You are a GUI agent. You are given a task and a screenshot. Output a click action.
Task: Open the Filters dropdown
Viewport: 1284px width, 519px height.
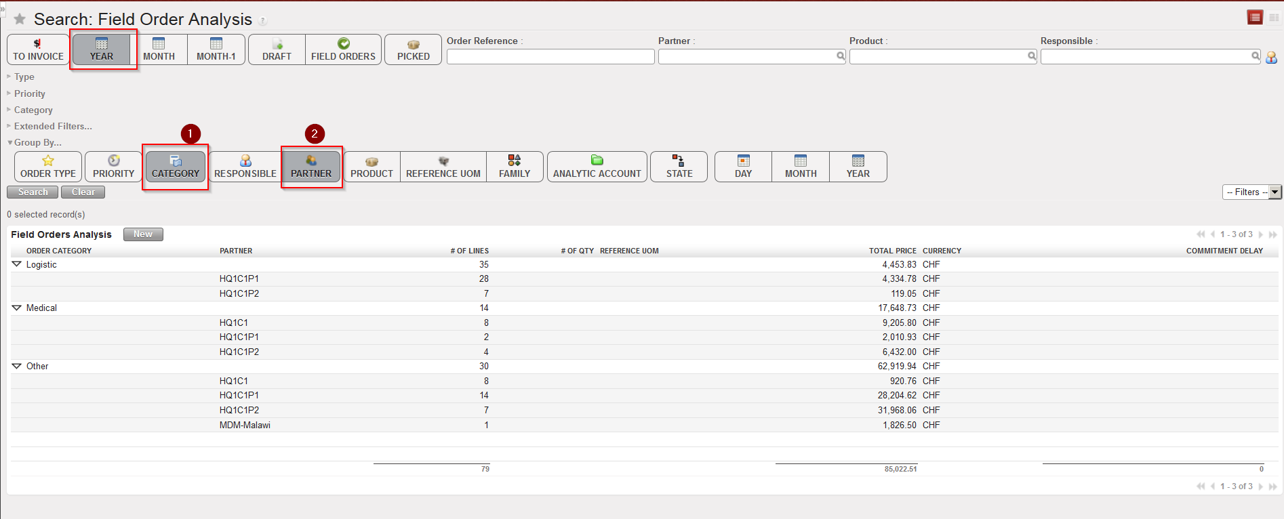pos(1251,192)
